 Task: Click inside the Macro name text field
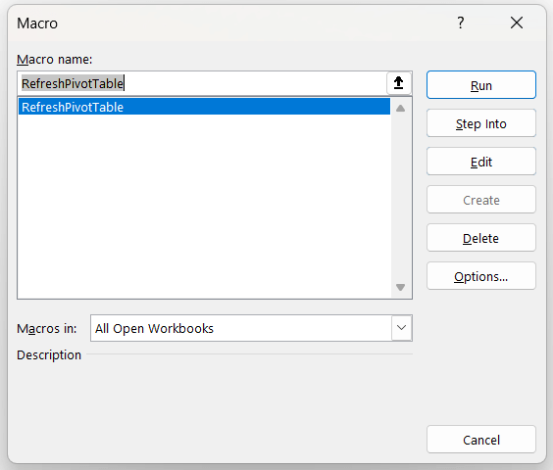click(202, 83)
